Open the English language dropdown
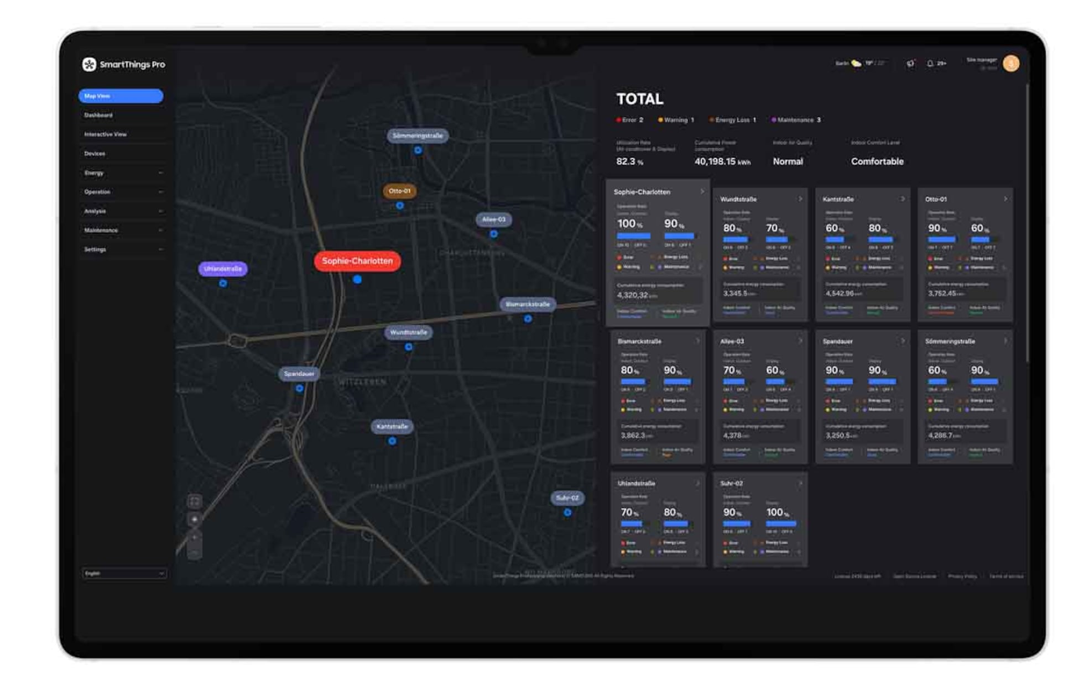 point(124,573)
